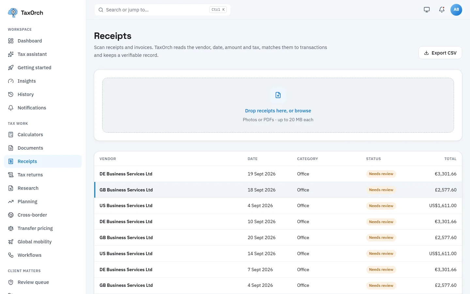Screen dimensions: 470x294
Task: Click Office category in the 7 Sept row
Action: point(303,269)
